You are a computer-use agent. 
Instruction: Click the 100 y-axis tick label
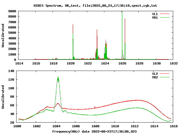(x=11, y=88)
